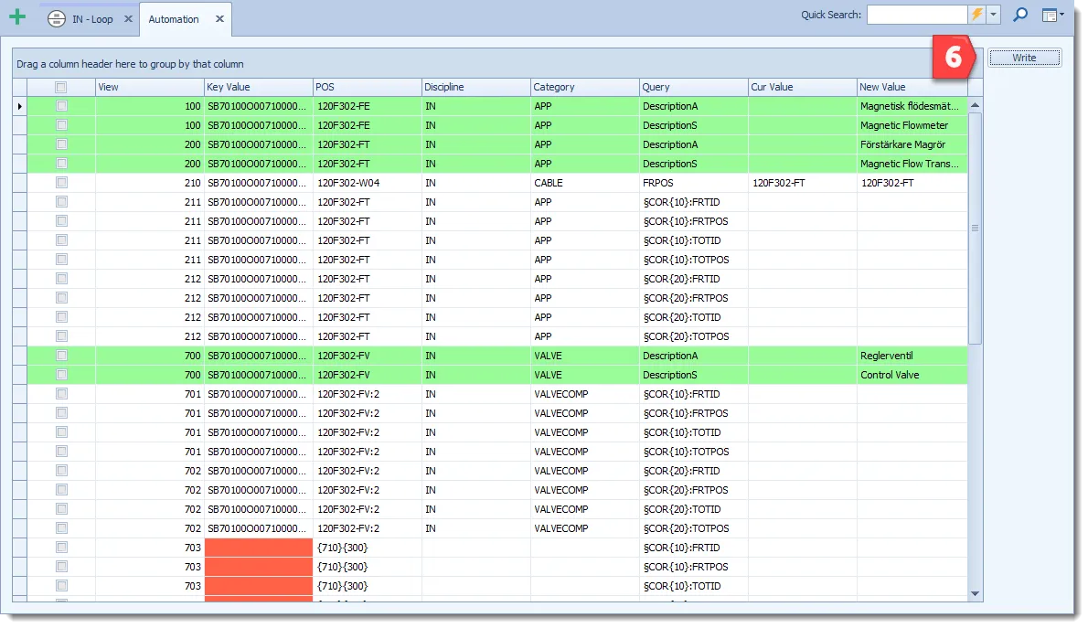Sort by the Key Value column header
The image size is (1088, 628).
point(258,87)
